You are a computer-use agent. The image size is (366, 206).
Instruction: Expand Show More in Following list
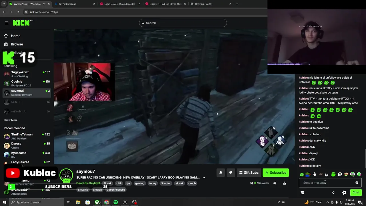11,120
